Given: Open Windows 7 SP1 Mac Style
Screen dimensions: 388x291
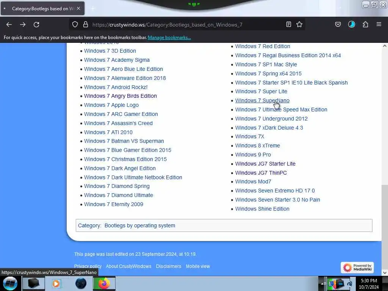Looking at the screenshot, I should click(266, 64).
